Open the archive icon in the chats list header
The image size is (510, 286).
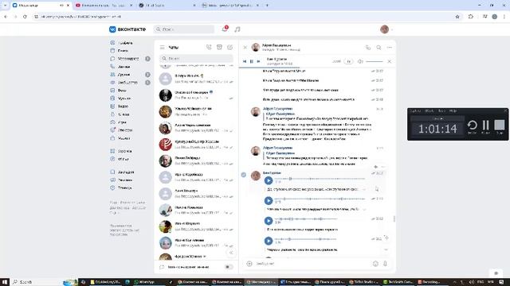[x=220, y=48]
